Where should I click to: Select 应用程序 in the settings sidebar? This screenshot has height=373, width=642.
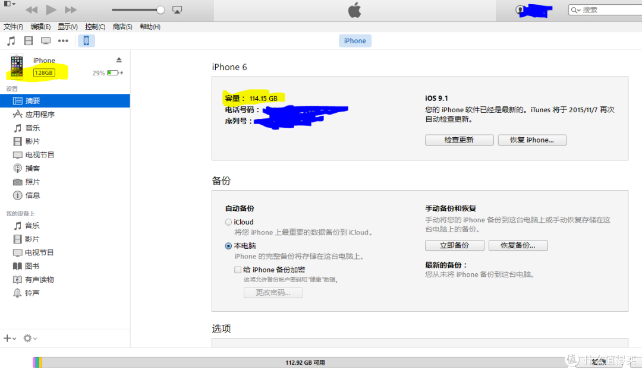click(x=65, y=114)
